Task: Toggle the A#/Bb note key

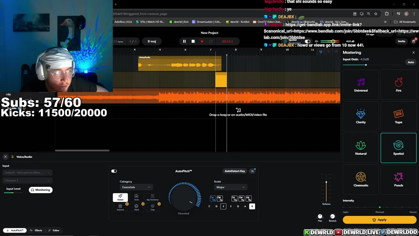Action: (248, 199)
